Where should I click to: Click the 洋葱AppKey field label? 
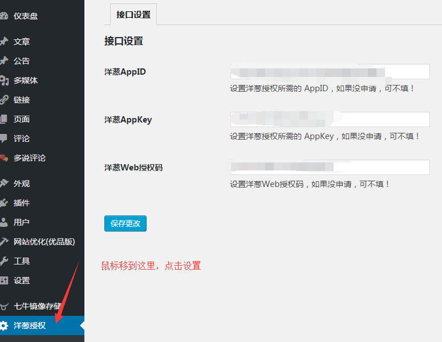coord(128,120)
